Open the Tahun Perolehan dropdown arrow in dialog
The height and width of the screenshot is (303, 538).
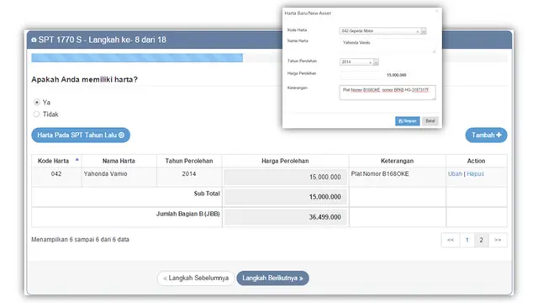[x=376, y=62]
